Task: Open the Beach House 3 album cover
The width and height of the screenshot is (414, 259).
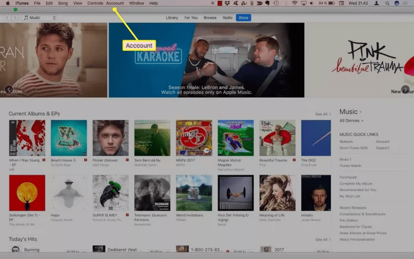Action: 68,138
